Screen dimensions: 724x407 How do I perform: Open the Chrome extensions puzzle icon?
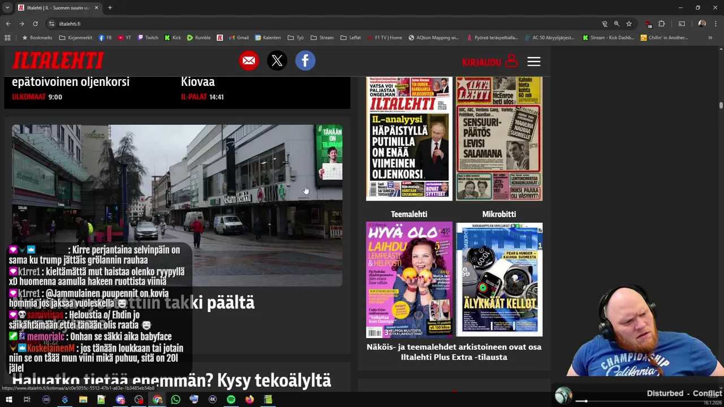coord(662,24)
